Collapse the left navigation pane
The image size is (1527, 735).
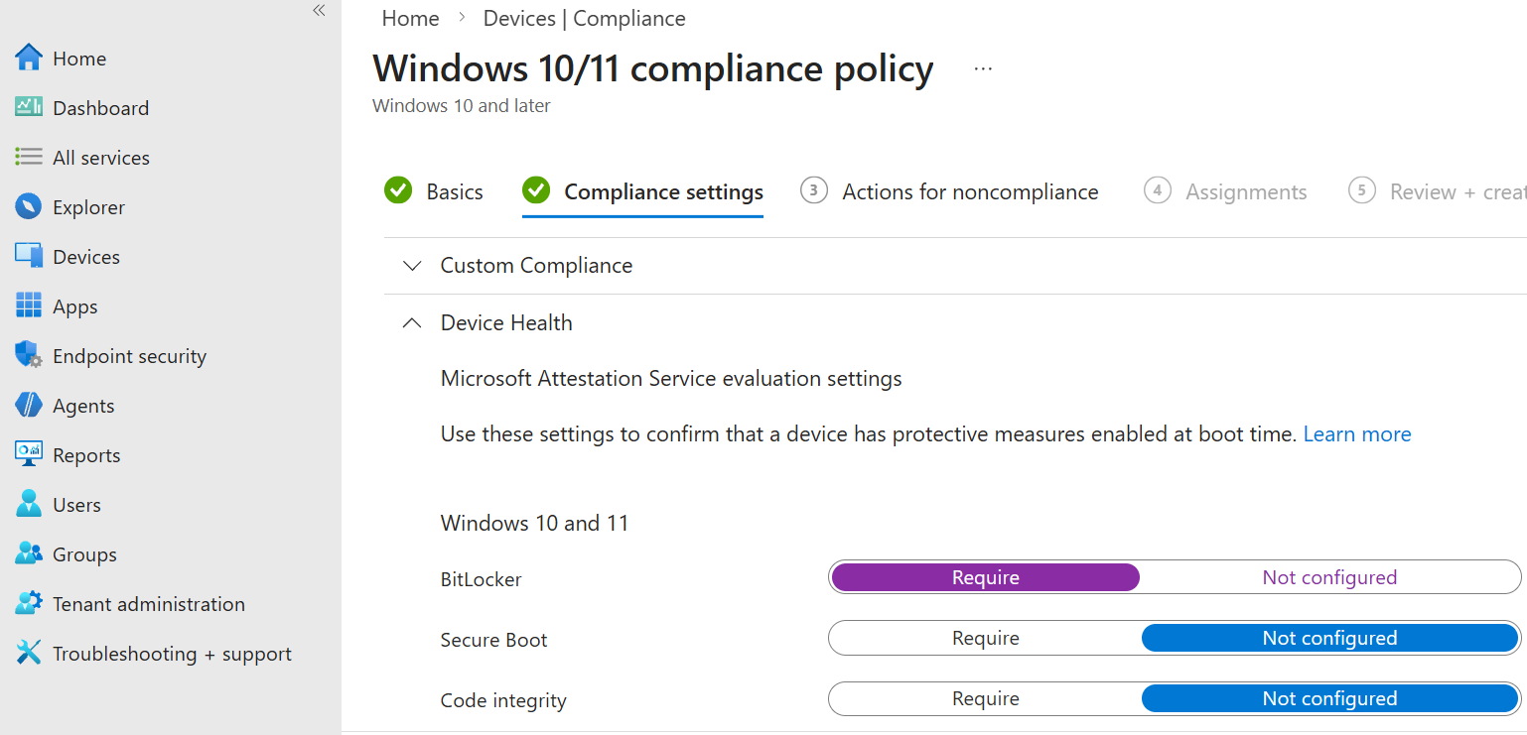[318, 11]
